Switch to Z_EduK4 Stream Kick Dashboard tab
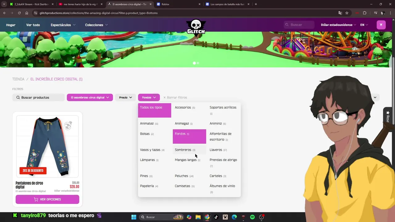 pyautogui.click(x=31, y=4)
